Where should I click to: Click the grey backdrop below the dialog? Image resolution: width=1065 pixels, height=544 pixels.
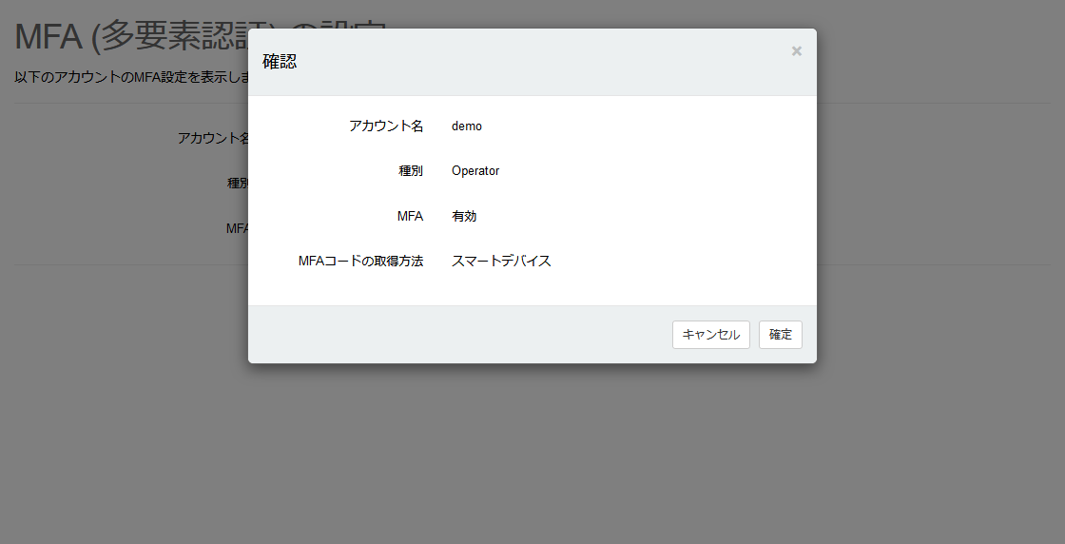click(532, 447)
